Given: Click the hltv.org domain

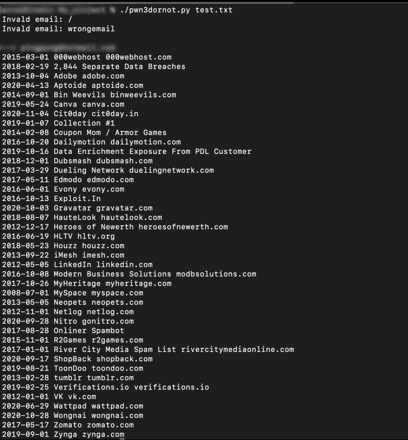Looking at the screenshot, I should pos(96,236).
